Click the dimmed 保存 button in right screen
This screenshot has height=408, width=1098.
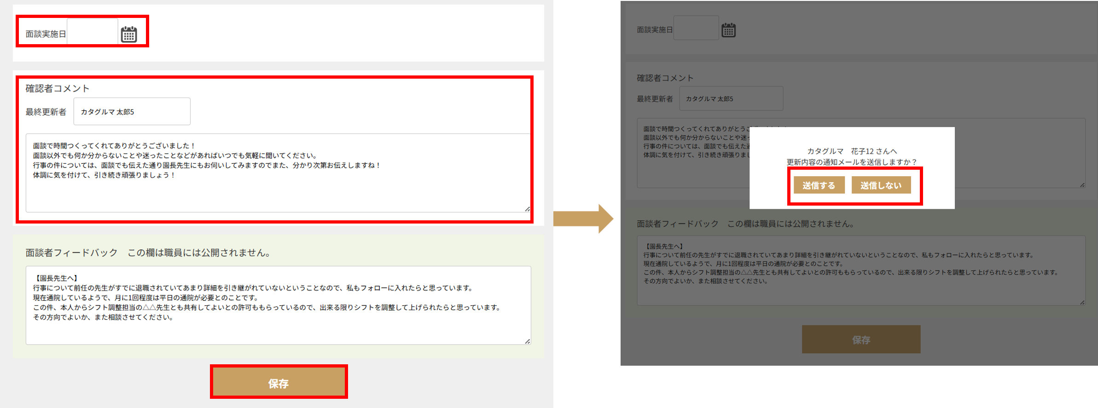click(861, 339)
